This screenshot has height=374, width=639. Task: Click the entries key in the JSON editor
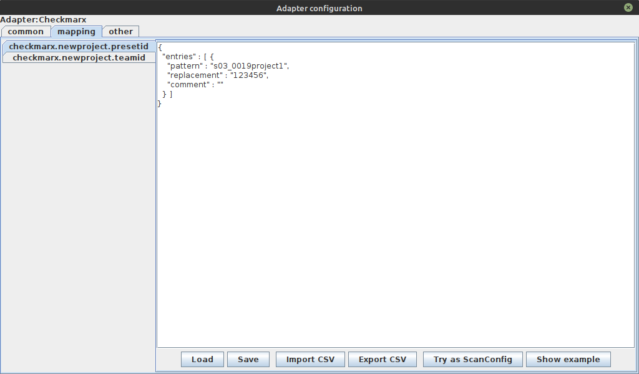point(178,56)
